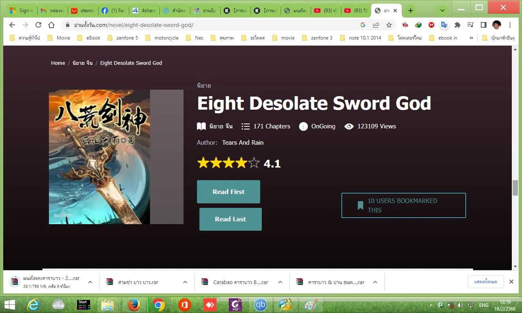Bookmark this page with the star icon
The image size is (522, 313).
point(389,25)
